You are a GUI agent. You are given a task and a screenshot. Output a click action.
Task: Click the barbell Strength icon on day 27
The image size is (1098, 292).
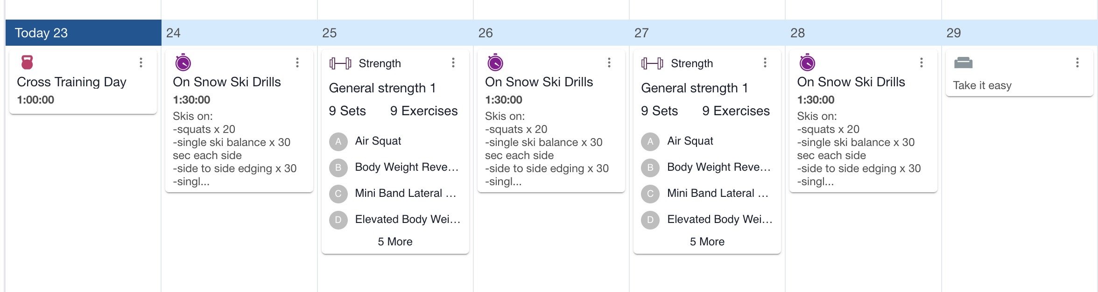(652, 63)
